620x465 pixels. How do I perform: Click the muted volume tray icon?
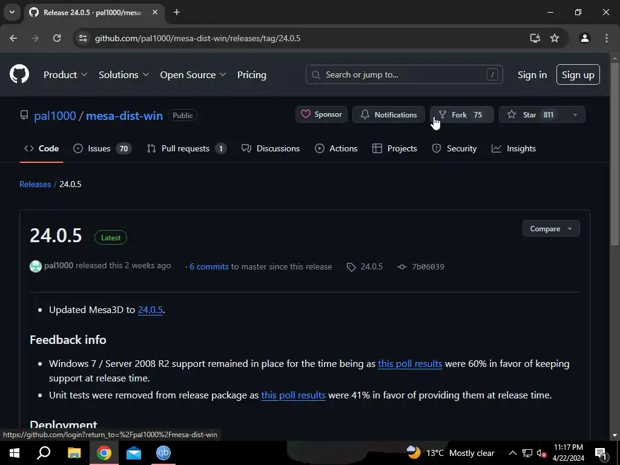tap(541, 453)
